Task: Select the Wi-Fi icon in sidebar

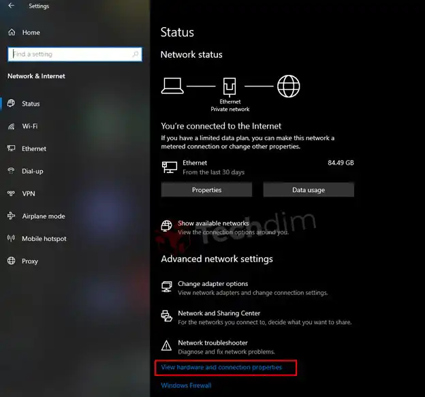Action: [12, 126]
